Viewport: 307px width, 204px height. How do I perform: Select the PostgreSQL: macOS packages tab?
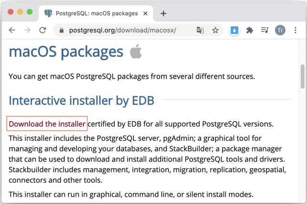[x=96, y=13]
